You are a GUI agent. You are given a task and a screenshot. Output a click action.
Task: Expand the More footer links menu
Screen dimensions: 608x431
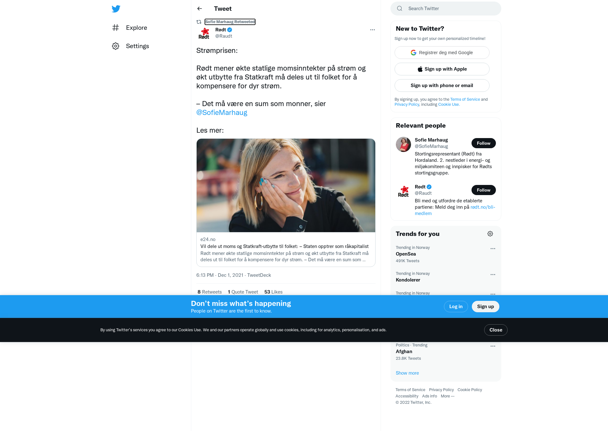447,396
